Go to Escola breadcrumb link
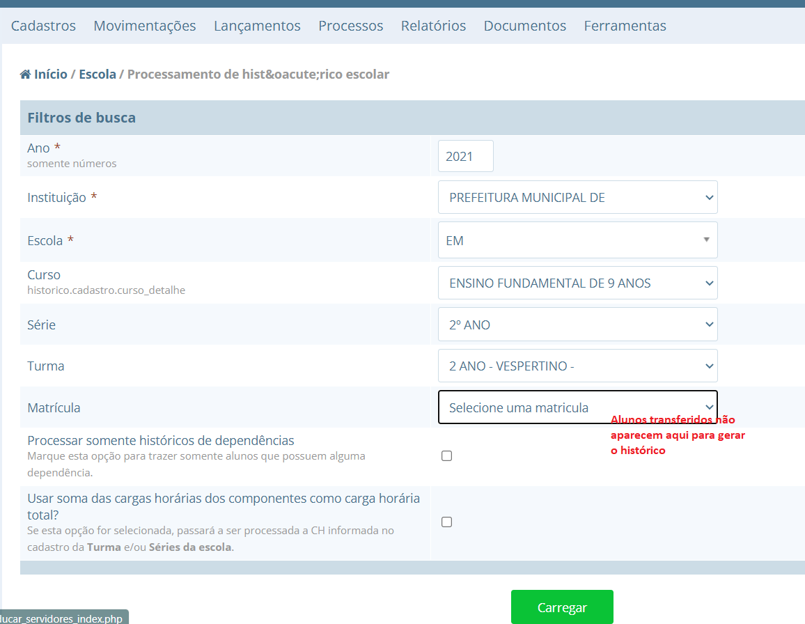805x624 pixels. click(x=97, y=75)
